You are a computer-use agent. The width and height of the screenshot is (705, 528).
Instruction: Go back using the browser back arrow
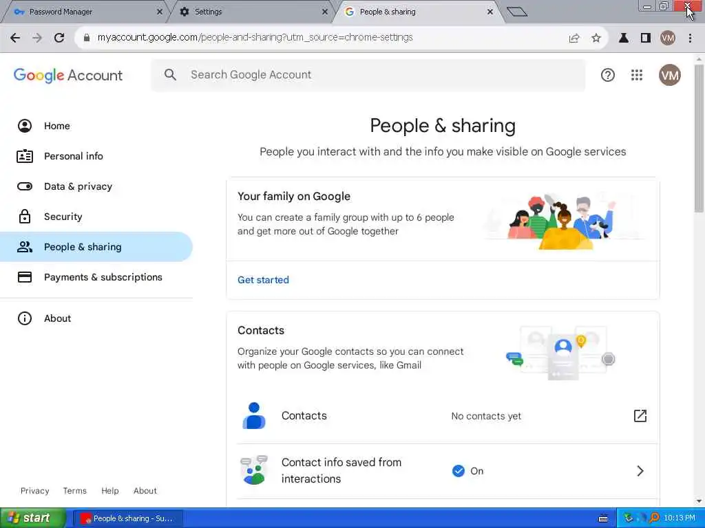click(x=15, y=38)
